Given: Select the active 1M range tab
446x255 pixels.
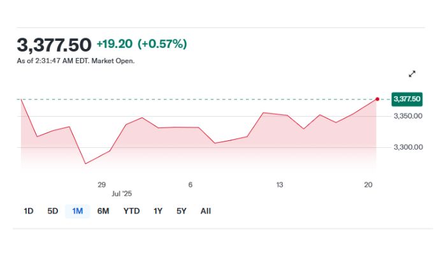Looking at the screenshot, I should click(78, 211).
